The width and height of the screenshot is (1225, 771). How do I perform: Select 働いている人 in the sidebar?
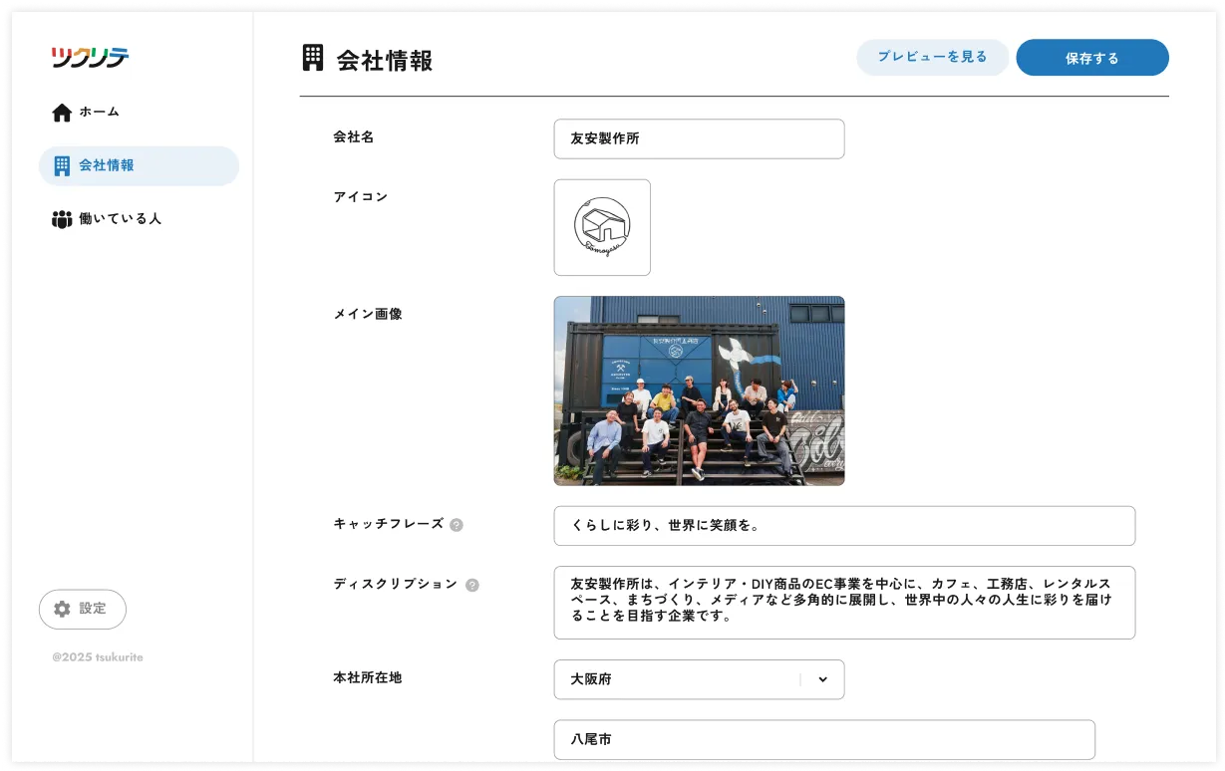pyautogui.click(x=120, y=219)
